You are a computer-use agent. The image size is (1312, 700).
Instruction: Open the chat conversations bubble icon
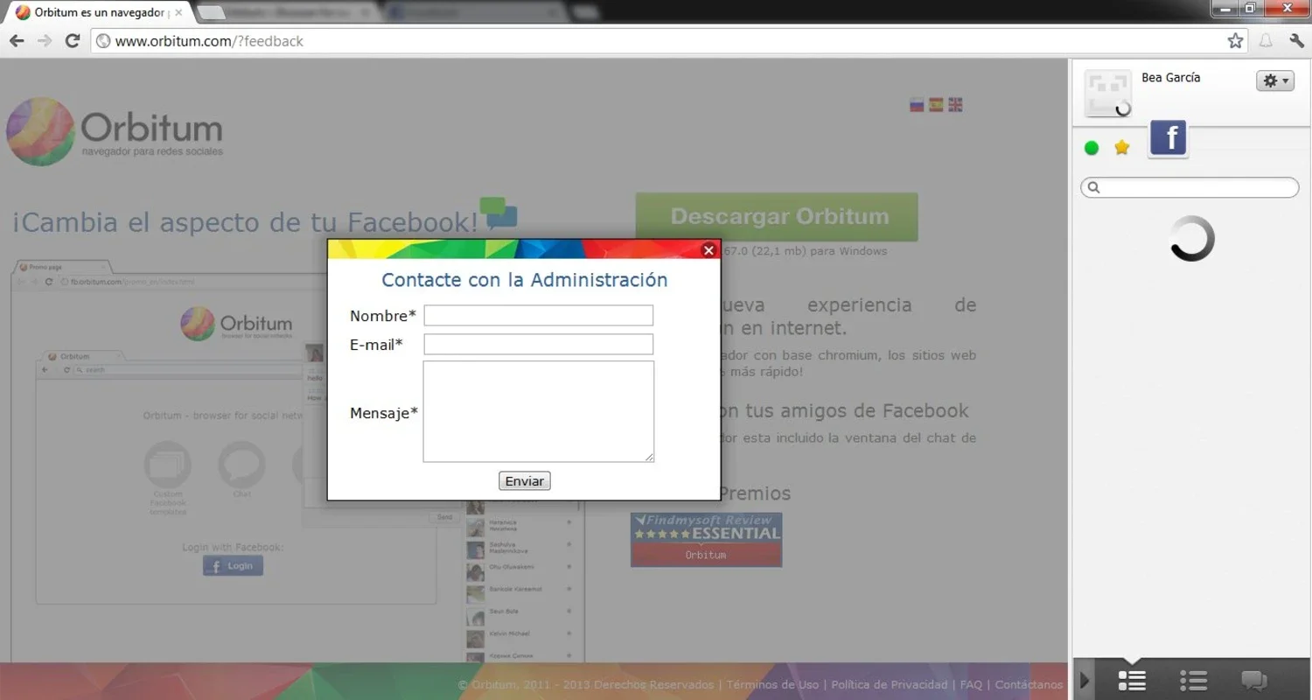click(x=1253, y=680)
